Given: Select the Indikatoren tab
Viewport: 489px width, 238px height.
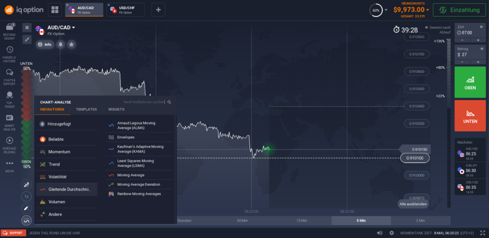Looking at the screenshot, I should click(52, 109).
